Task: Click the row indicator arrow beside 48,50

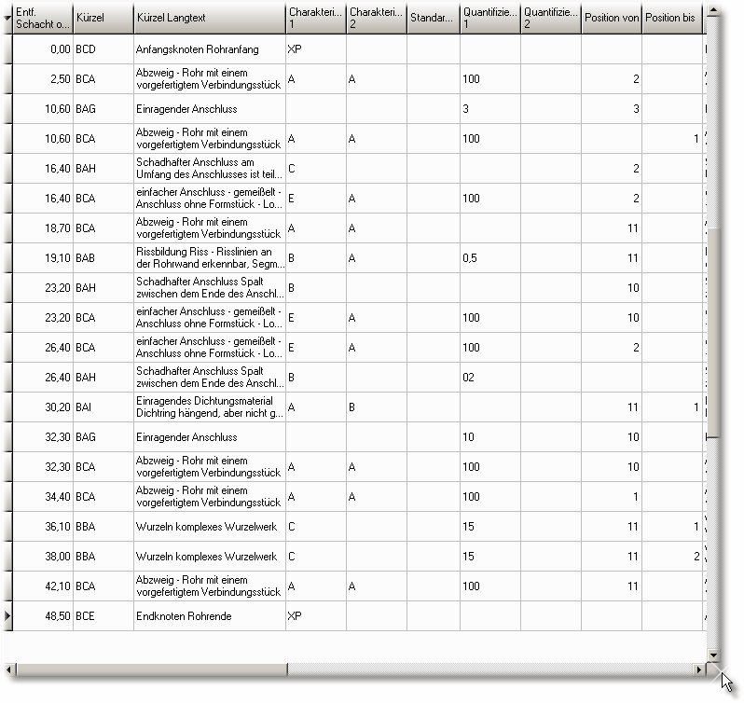Action: (7, 616)
